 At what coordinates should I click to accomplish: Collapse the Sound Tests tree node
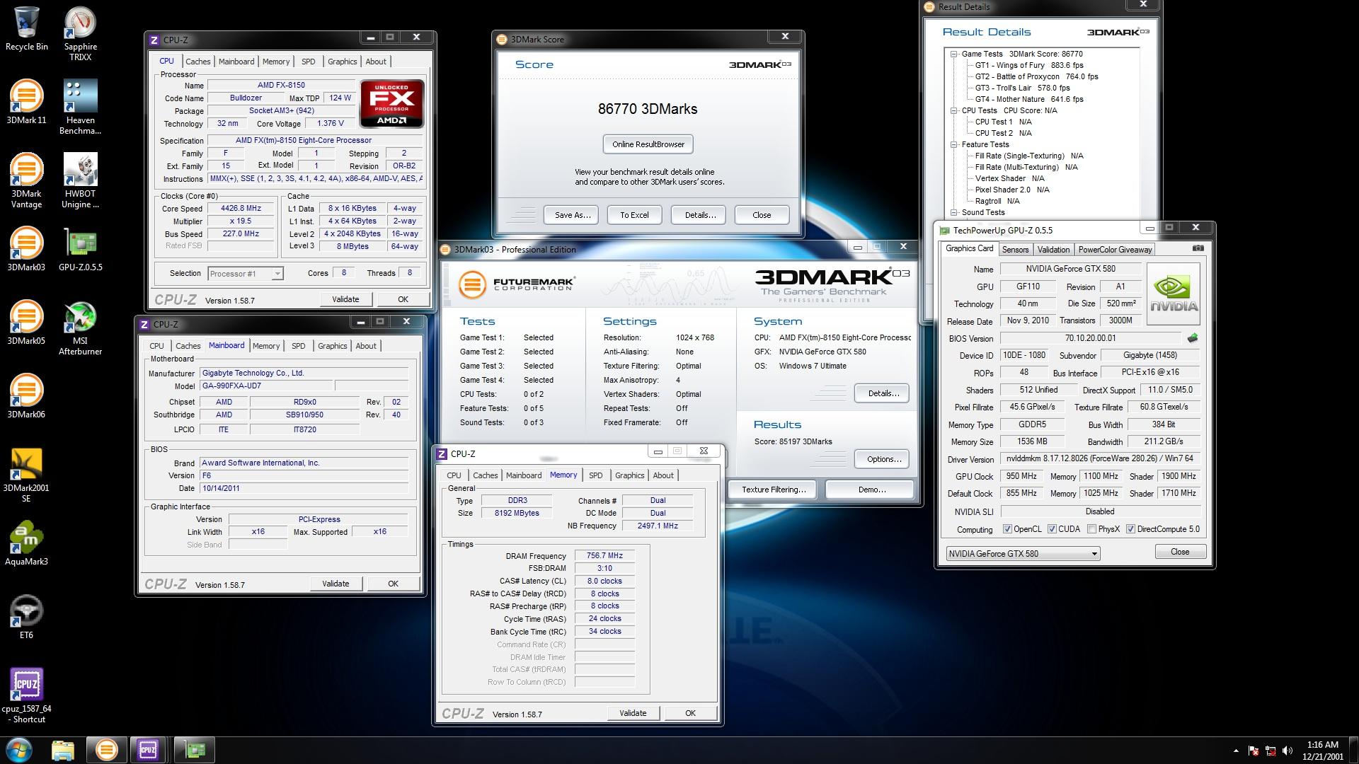pyautogui.click(x=953, y=212)
